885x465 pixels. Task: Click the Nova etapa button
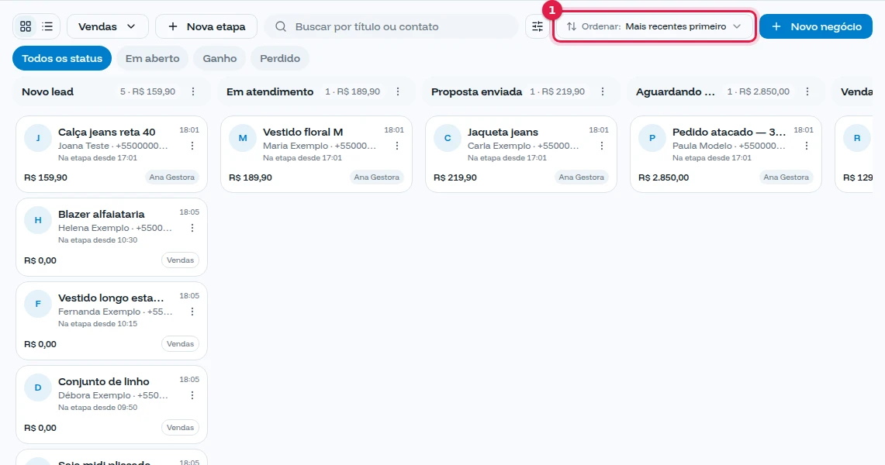[206, 26]
